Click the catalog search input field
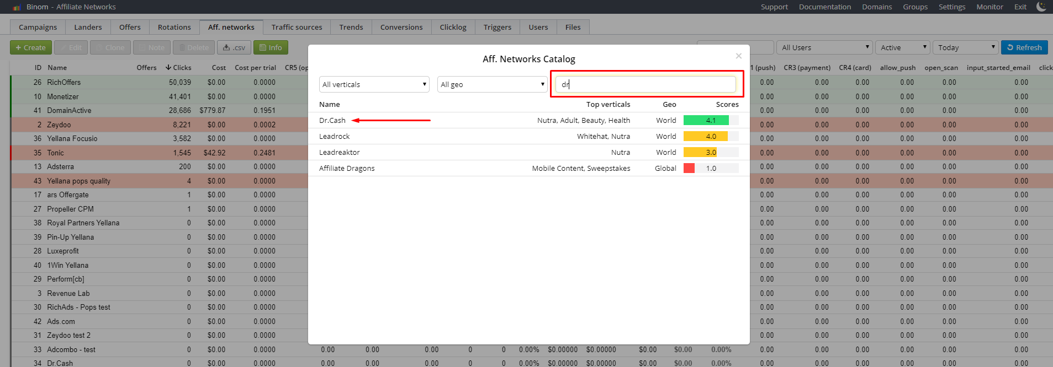The width and height of the screenshot is (1053, 367). coord(645,84)
